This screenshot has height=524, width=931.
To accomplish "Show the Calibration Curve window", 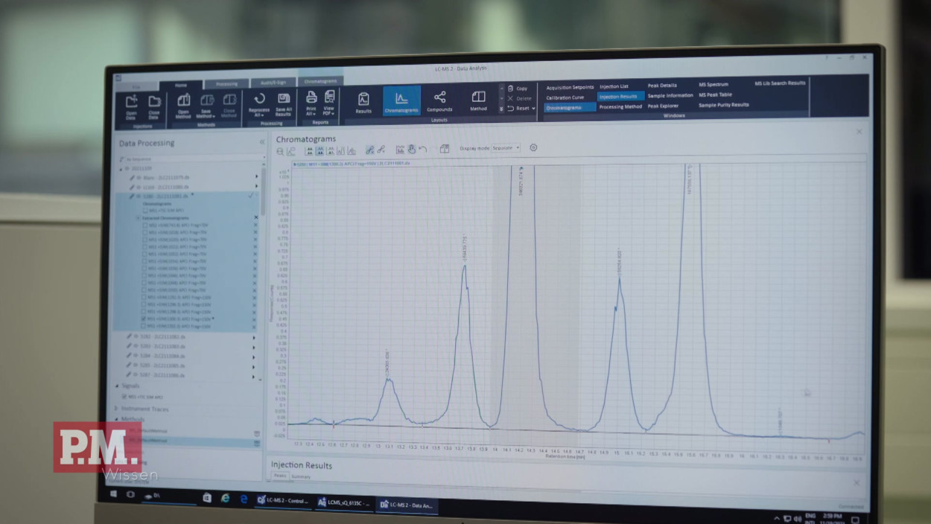I will (565, 98).
